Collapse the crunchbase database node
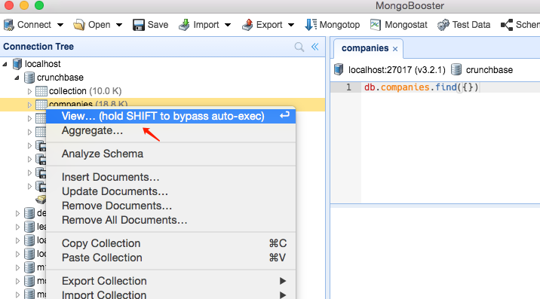540x299 pixels. [x=17, y=78]
